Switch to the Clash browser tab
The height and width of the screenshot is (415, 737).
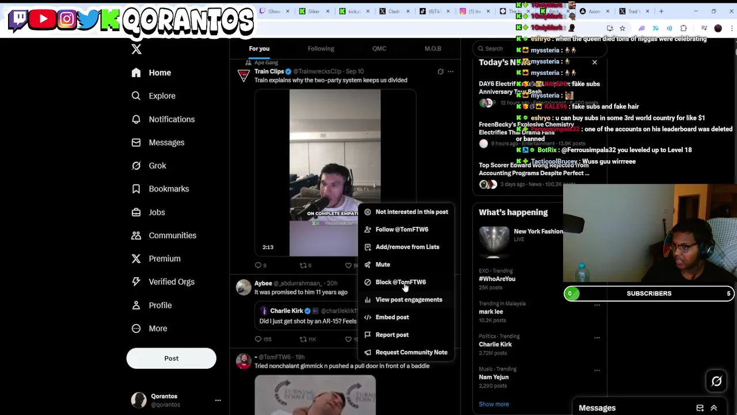[x=394, y=11]
